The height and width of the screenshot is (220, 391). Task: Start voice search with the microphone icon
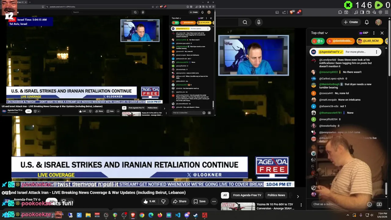coord(259,22)
